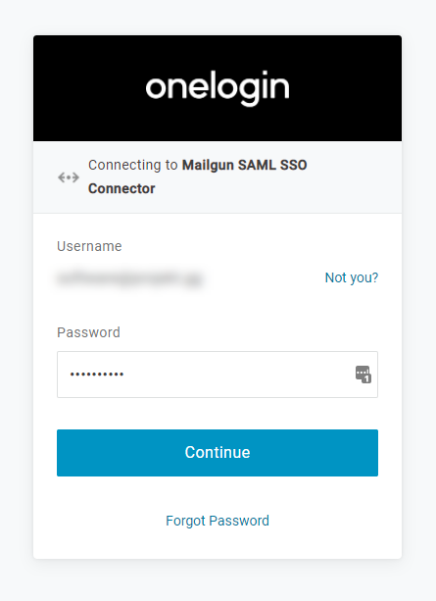The height and width of the screenshot is (601, 436).
Task: Click the empty space inside the password box
Action: (237, 375)
